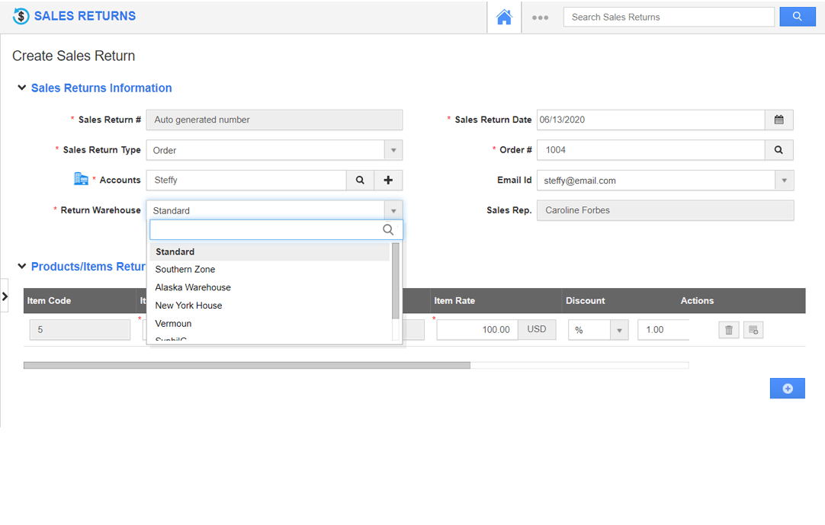Collapse the Sales Returns Information section
This screenshot has width=825, height=525.
22,88
